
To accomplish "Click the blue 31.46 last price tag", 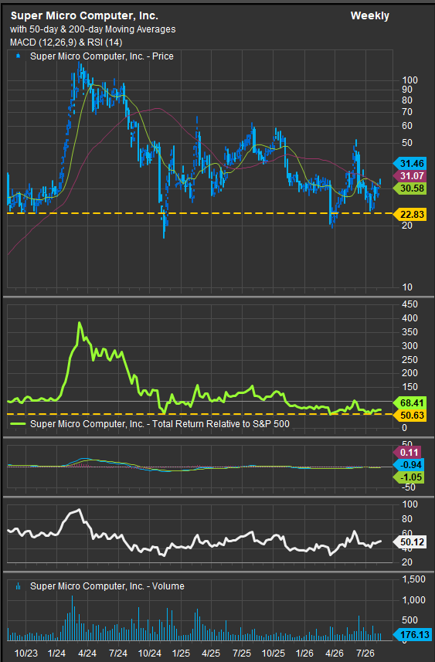I will [x=410, y=164].
